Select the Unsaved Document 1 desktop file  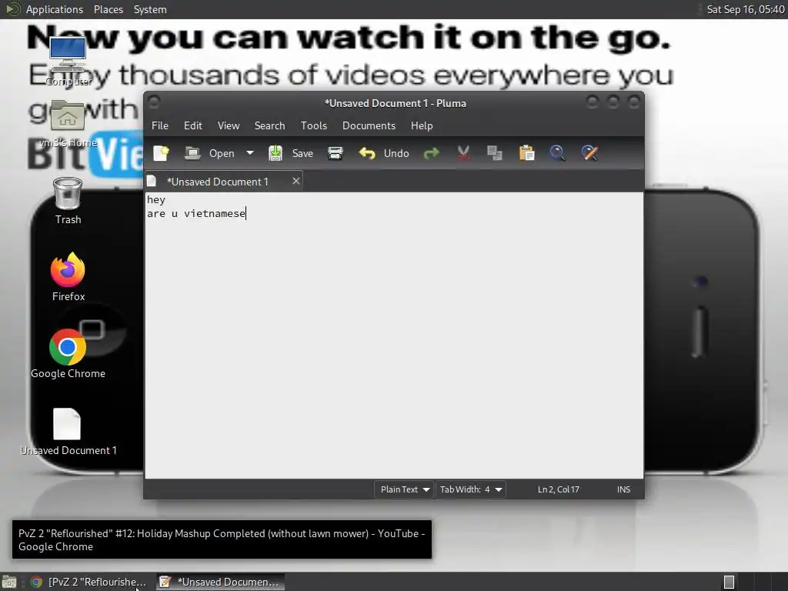pos(68,432)
